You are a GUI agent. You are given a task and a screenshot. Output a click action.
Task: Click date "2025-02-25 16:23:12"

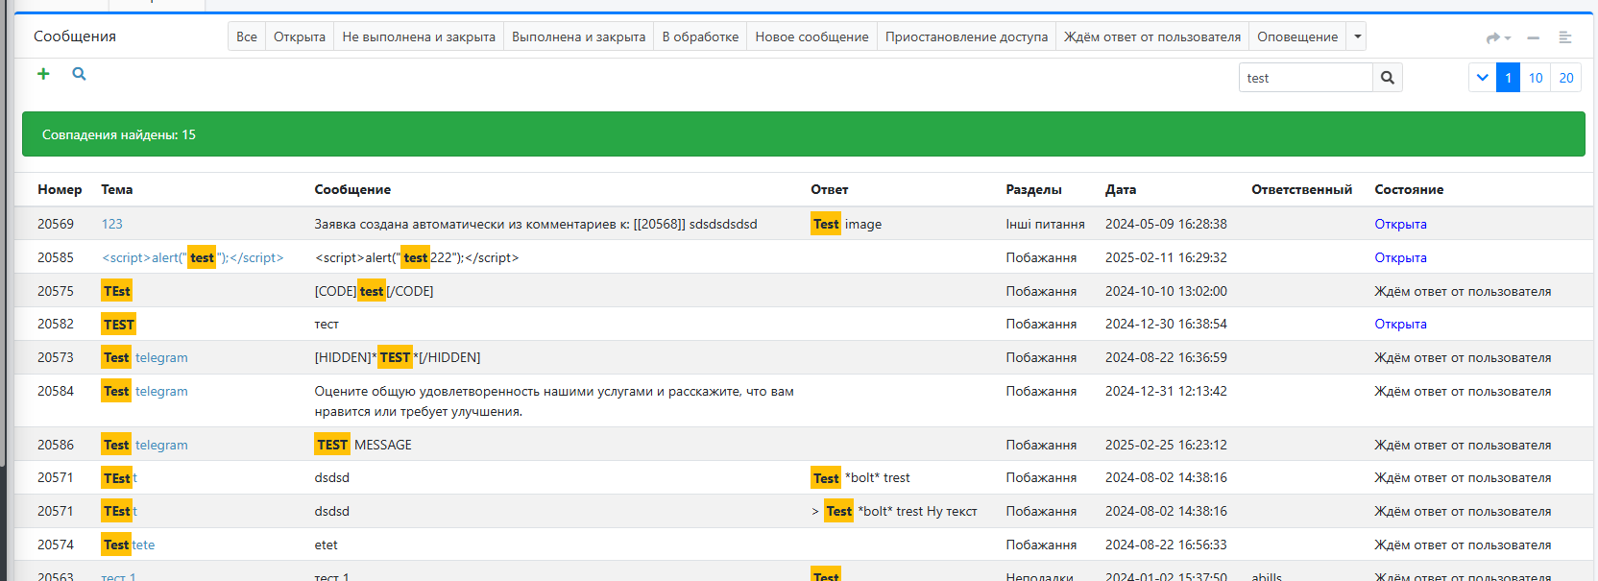click(1166, 445)
